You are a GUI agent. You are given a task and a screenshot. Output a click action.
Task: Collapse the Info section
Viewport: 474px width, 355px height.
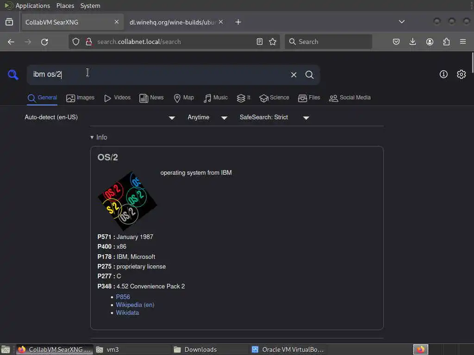pos(99,137)
